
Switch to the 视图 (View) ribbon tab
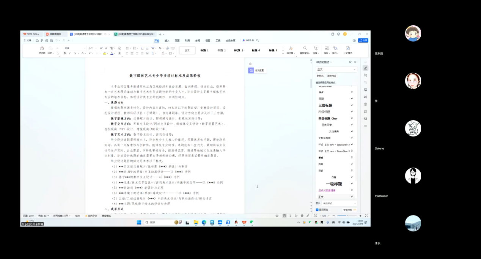click(208, 40)
